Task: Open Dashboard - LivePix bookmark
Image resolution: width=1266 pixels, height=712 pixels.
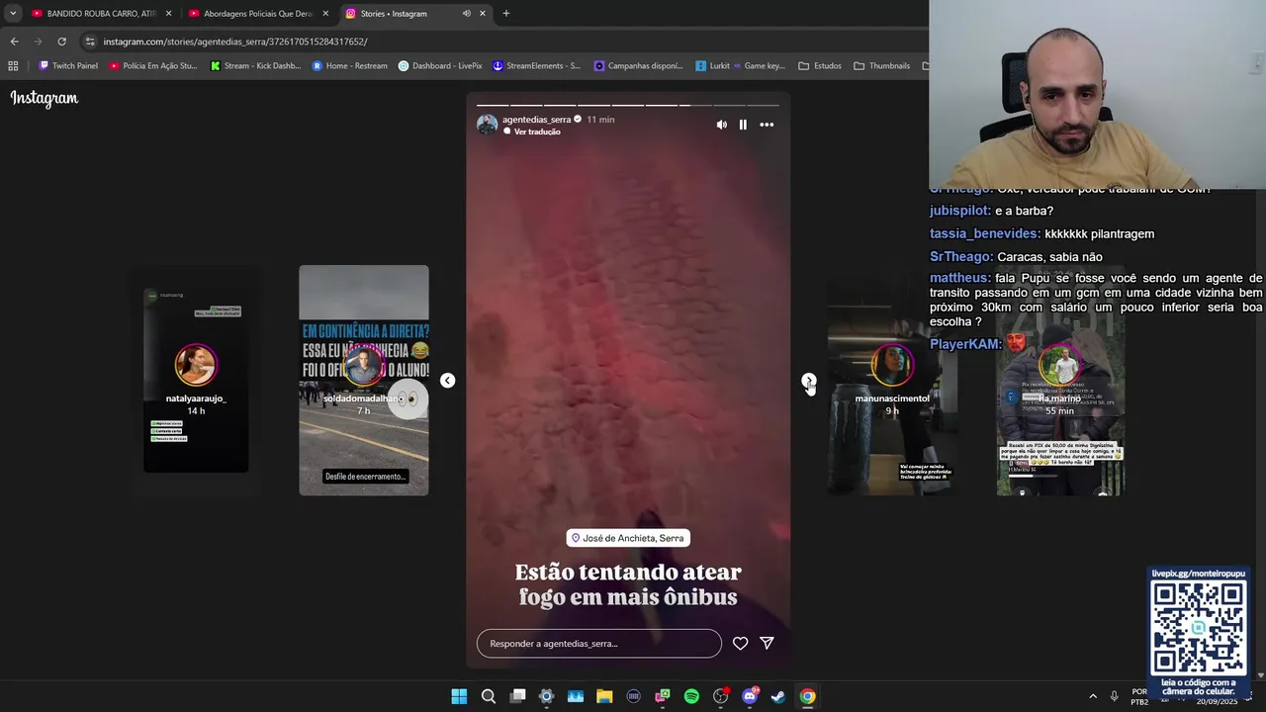Action: click(439, 66)
